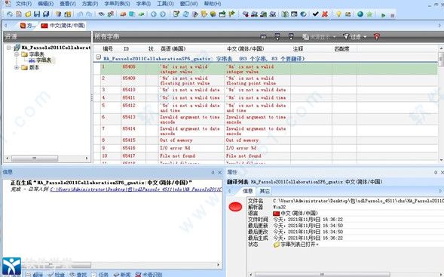Click the 注释 column header
Viewport: 444px width, 277px height.
point(298,49)
